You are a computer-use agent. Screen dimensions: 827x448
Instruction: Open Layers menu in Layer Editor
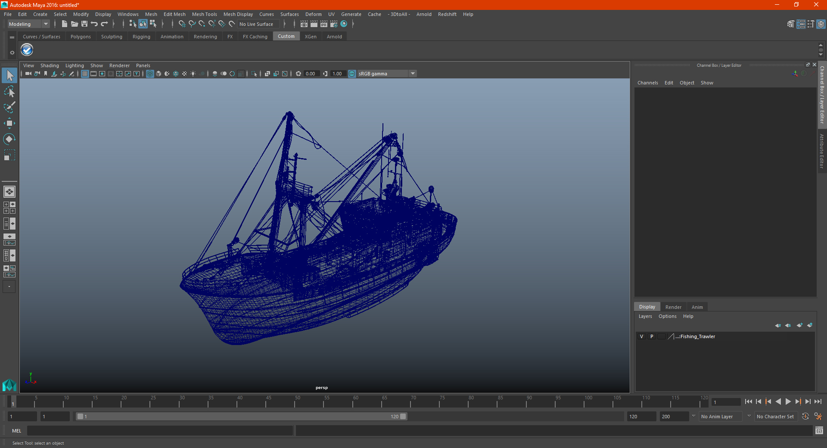pos(645,316)
